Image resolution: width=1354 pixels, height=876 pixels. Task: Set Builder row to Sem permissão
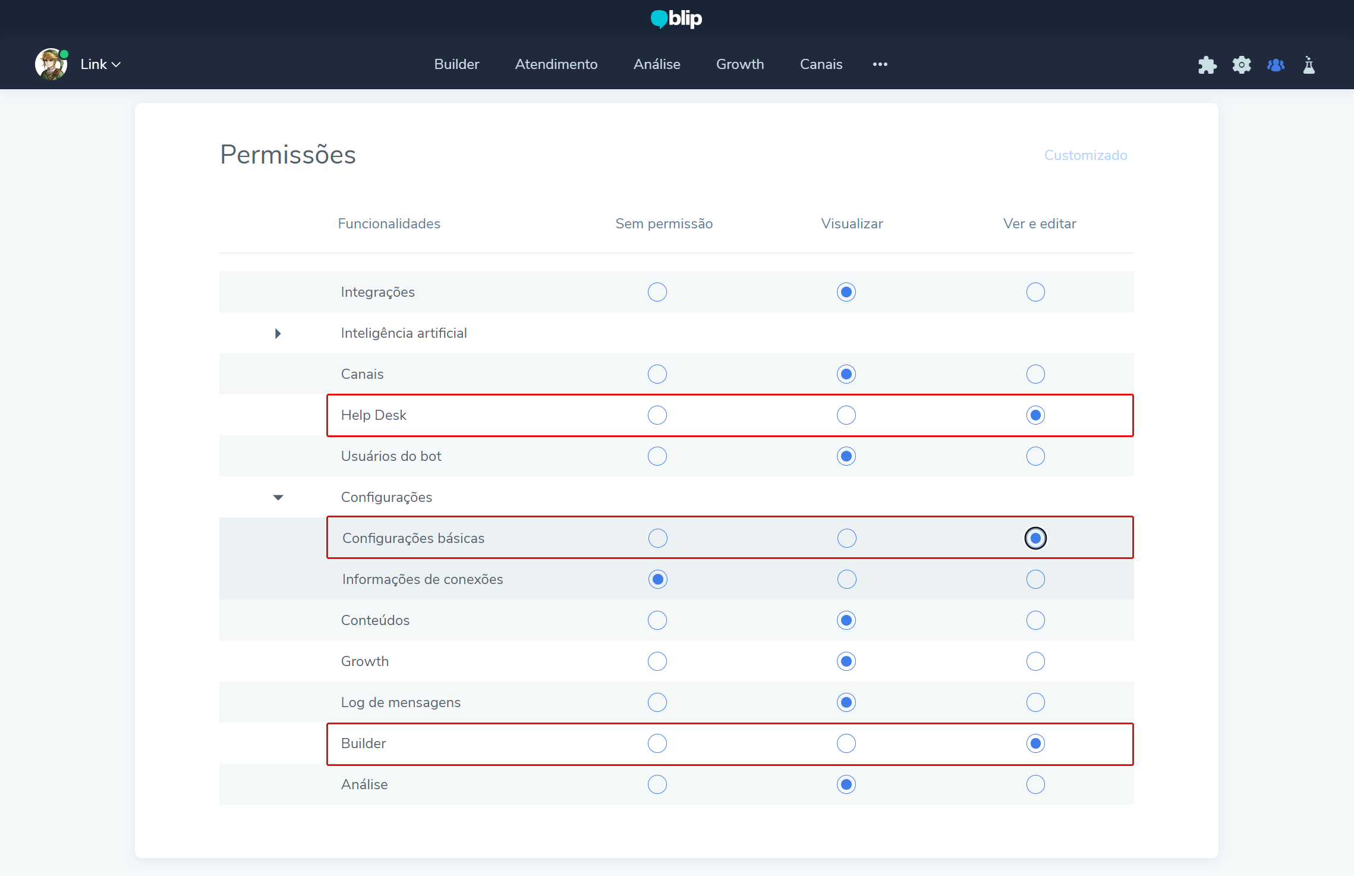coord(657,743)
